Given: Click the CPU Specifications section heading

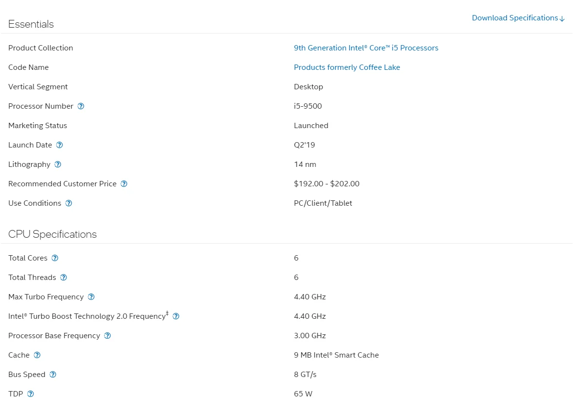Looking at the screenshot, I should 52,234.
